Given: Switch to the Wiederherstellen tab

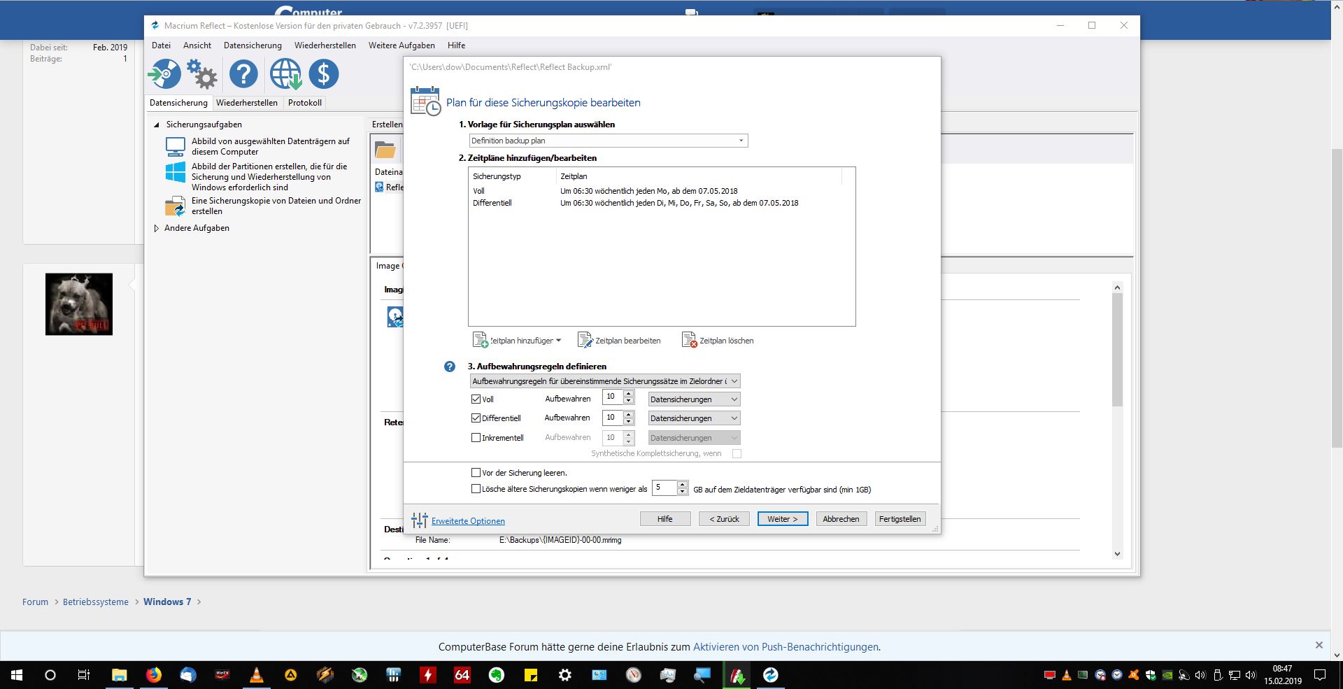Looking at the screenshot, I should click(x=247, y=103).
